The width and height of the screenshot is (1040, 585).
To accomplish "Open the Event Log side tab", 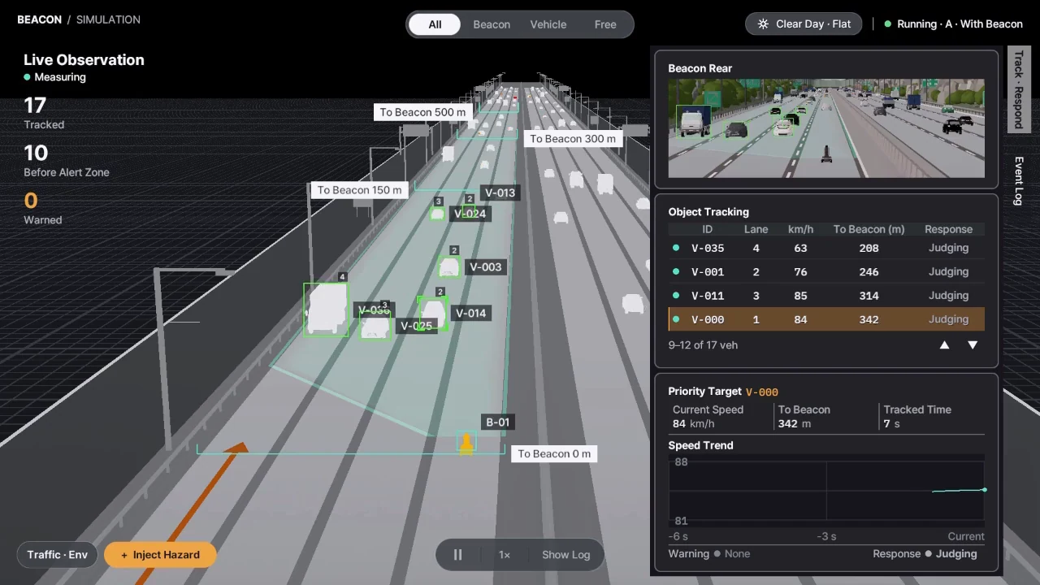I will coord(1019,181).
